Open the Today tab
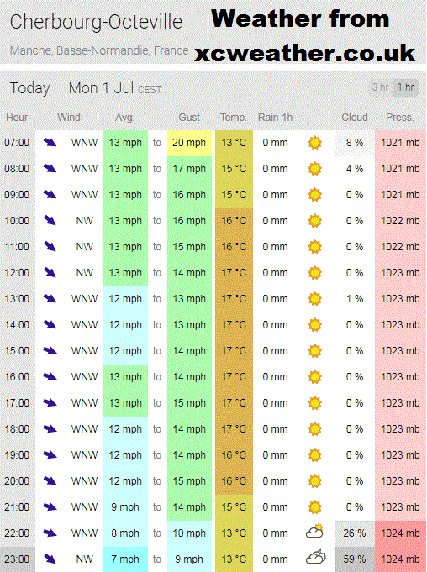Screen dimensions: 427x572 (30, 89)
